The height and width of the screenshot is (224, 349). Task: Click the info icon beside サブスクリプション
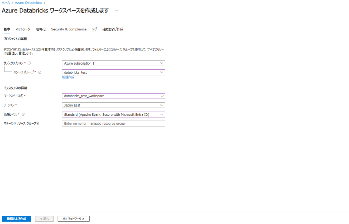[x=29, y=63]
